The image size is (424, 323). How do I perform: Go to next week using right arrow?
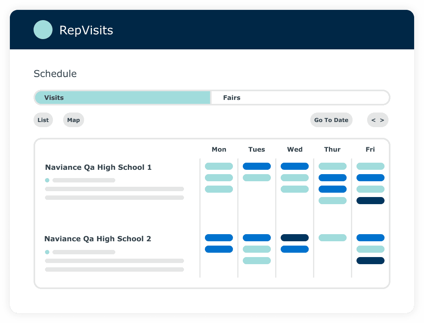point(382,120)
